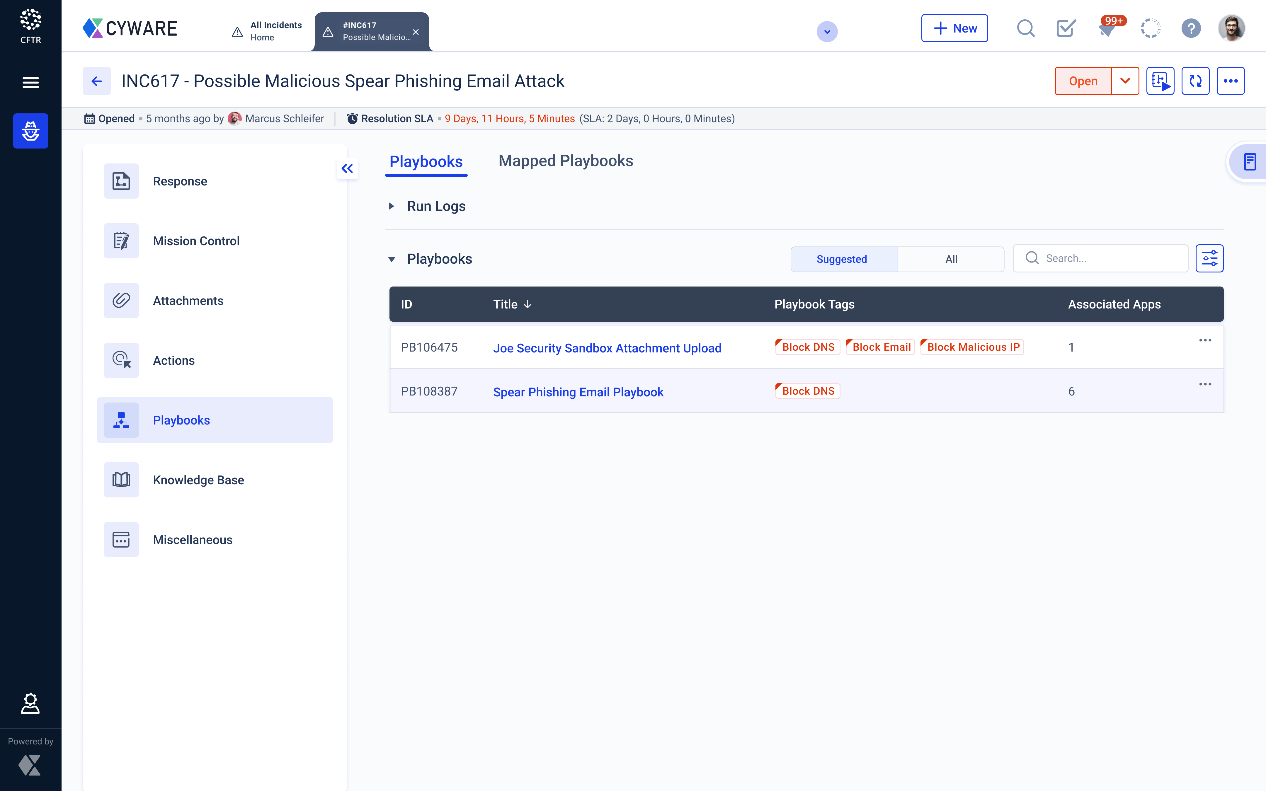Click the refresh incident icon button
This screenshot has height=791, width=1266.
[x=1195, y=81]
